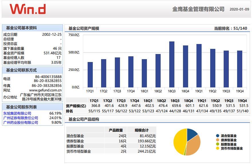The width and height of the screenshot is (252, 164).
Task: Click the green 股票型基金 legend dot
Action: click(x=218, y=144)
